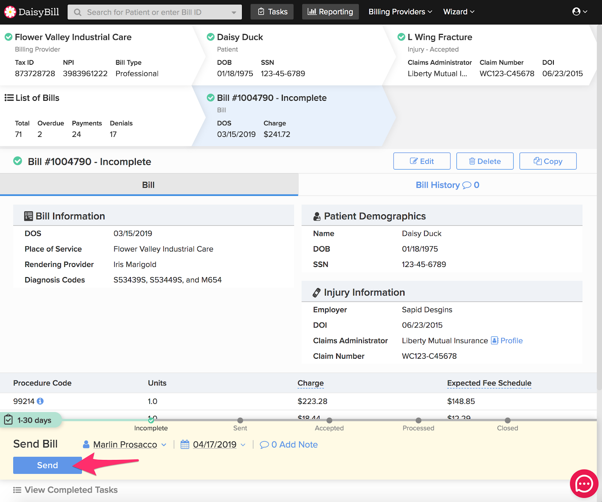Click the calendar icon next to 04/17/2019
This screenshot has height=502, width=602.
click(185, 444)
